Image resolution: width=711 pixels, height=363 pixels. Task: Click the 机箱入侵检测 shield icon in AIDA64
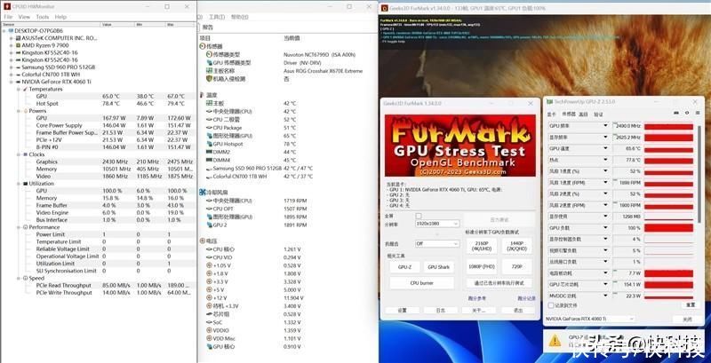(209, 79)
